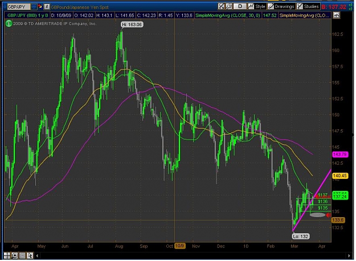The width and height of the screenshot is (356, 261).
Task: Open the Drawings menu
Action: 284,6
